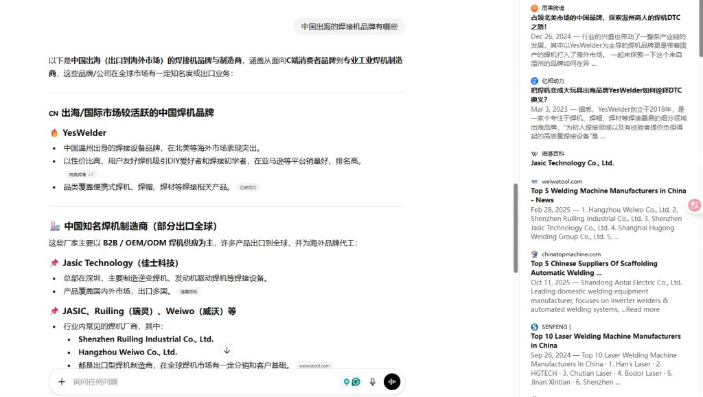Click the chat area vertical scrollbar thumb
The height and width of the screenshot is (397, 703).
[516, 226]
